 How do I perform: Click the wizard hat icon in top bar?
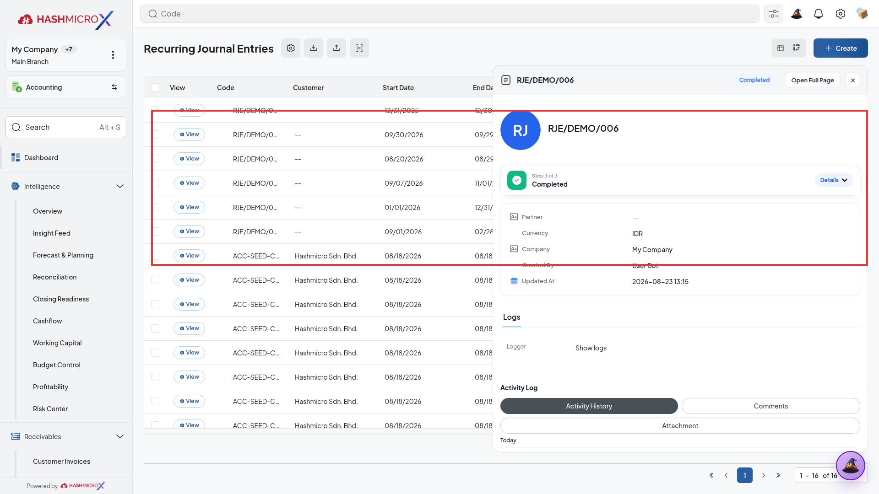click(x=797, y=14)
